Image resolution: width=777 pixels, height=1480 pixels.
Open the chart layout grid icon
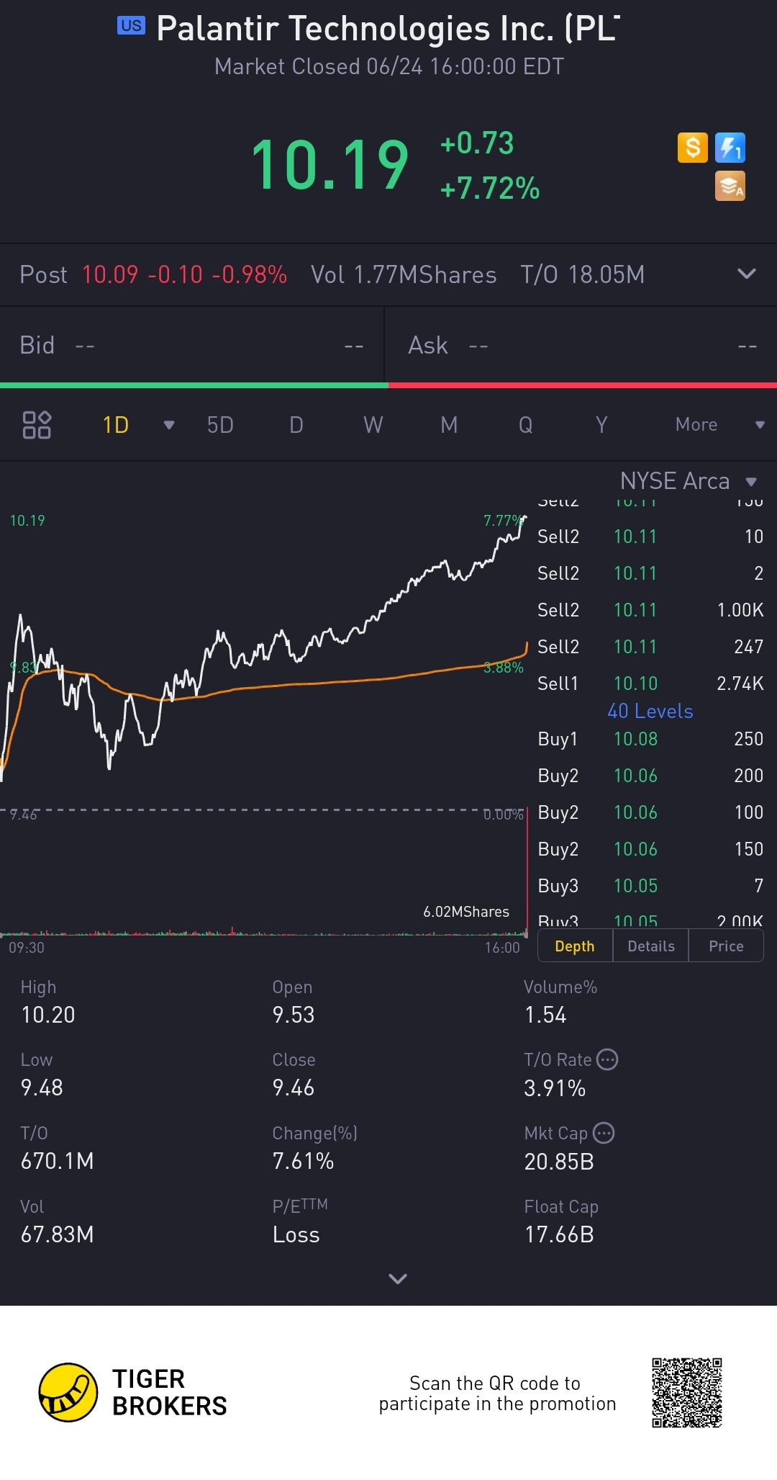click(37, 425)
